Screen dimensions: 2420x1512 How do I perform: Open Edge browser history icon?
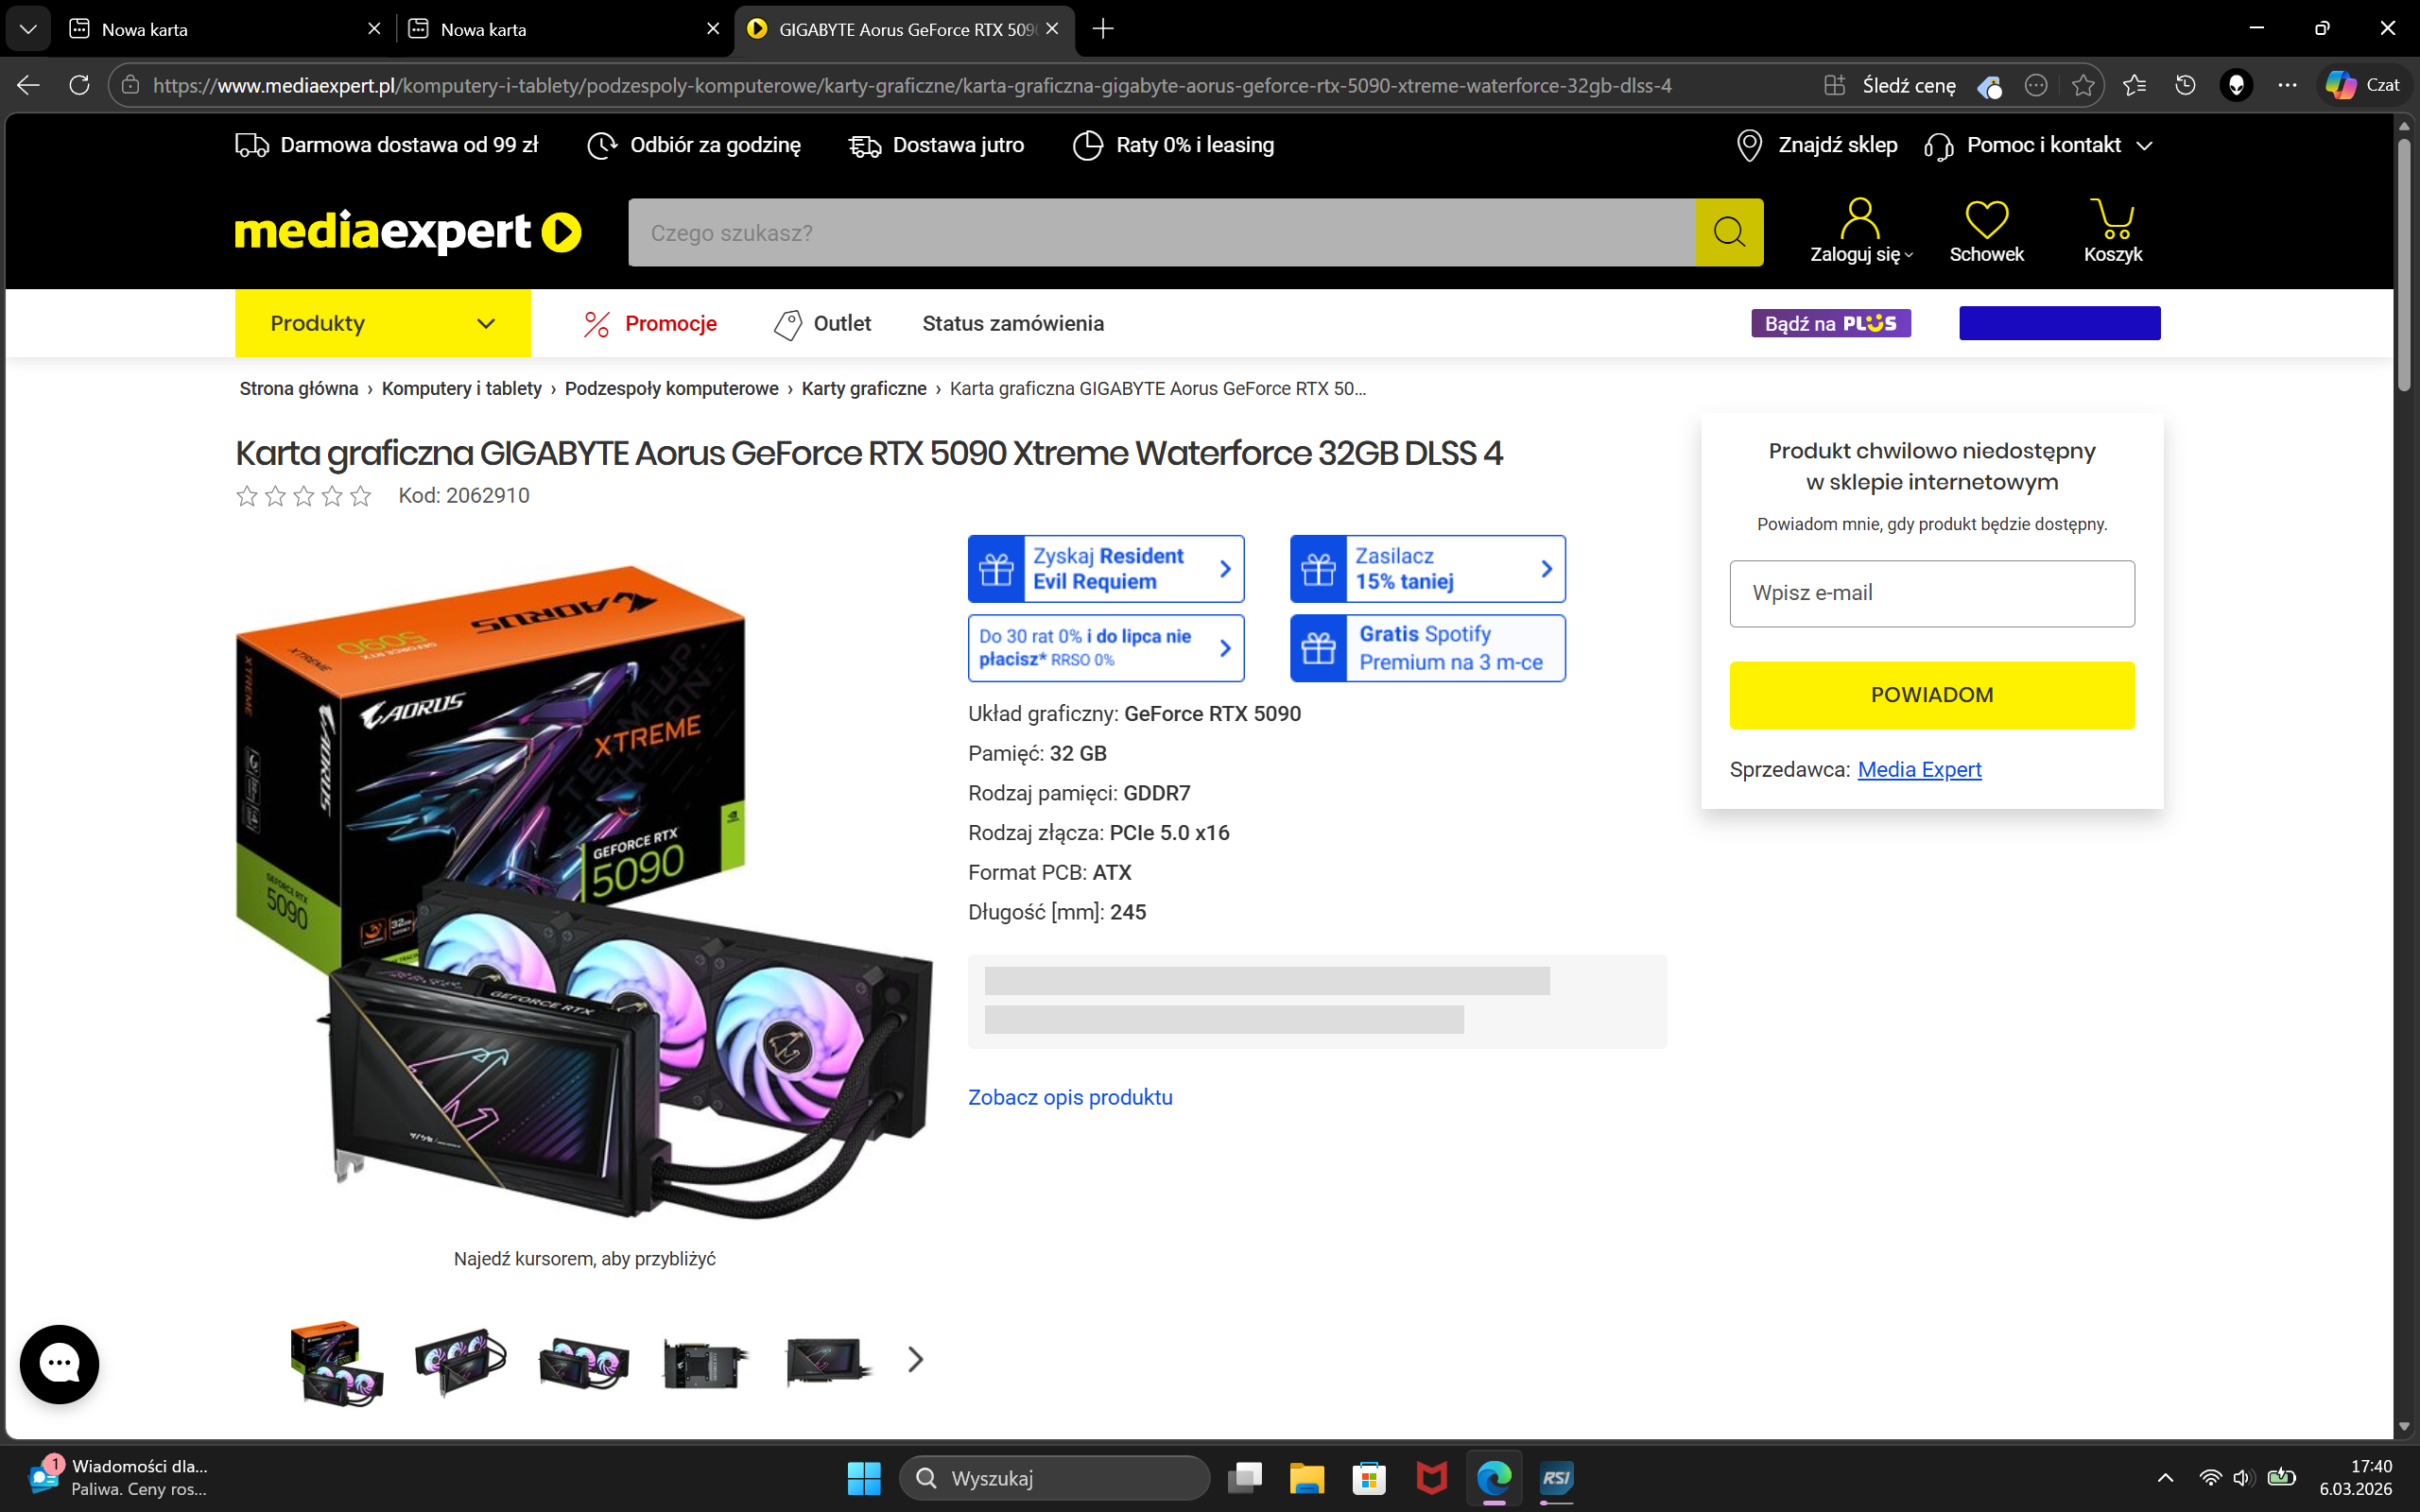click(x=2185, y=85)
